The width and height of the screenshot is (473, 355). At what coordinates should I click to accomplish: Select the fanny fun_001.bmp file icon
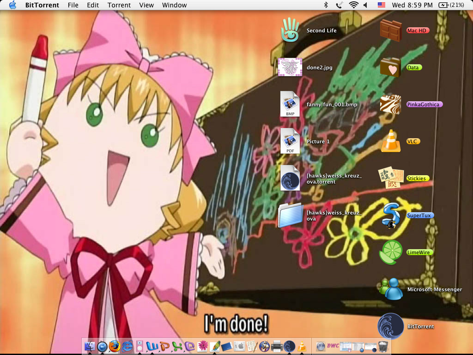(290, 104)
